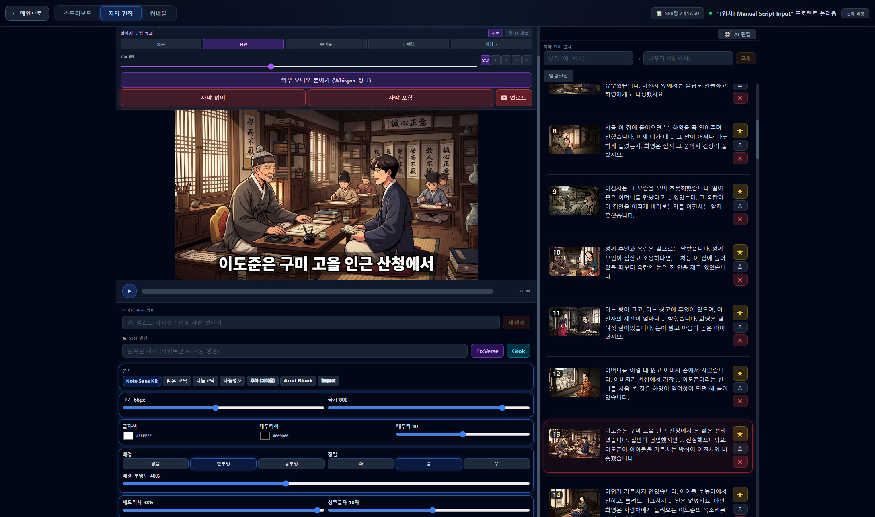Screen dimensions: 875x517
Task: Align subtitle text center (중)
Action: pyautogui.click(x=429, y=464)
